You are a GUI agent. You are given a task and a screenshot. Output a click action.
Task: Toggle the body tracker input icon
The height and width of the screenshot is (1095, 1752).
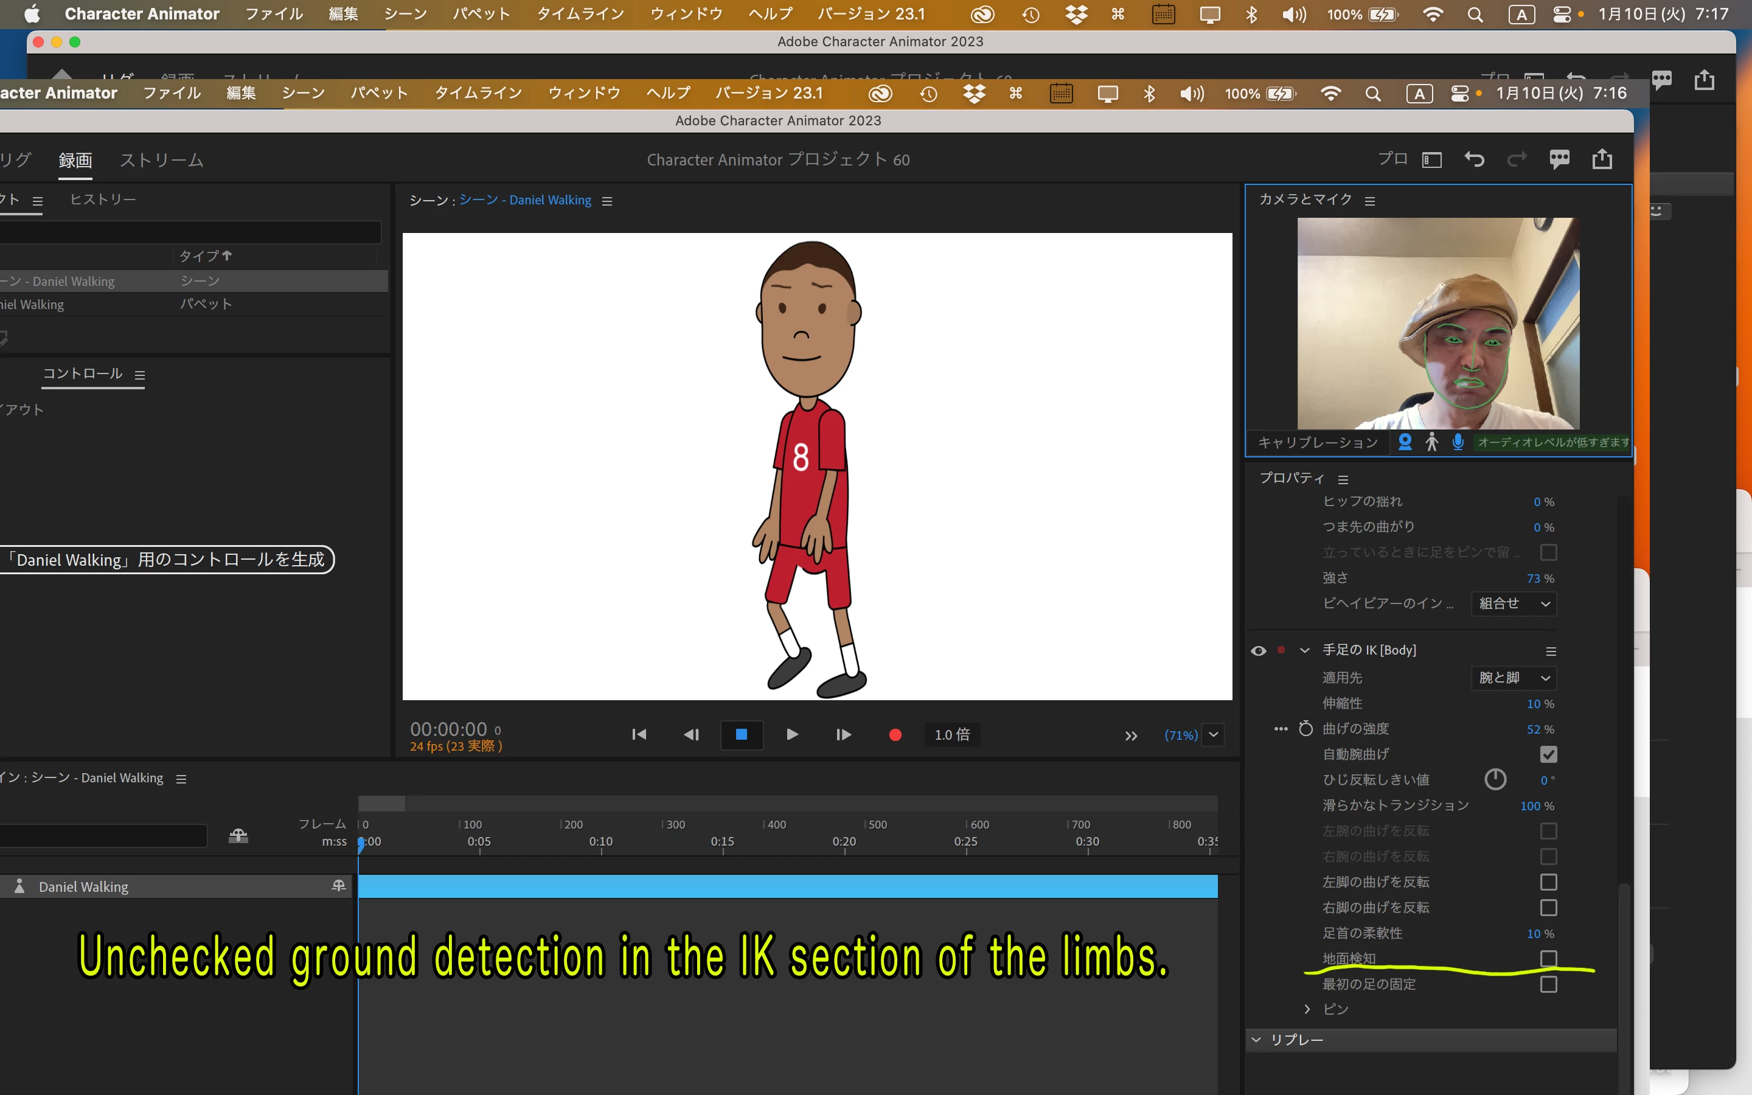point(1431,442)
